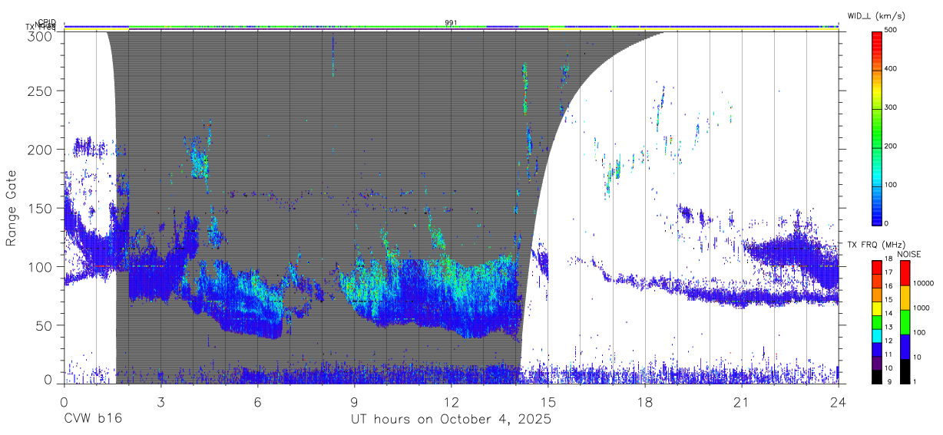Image resolution: width=943 pixels, height=435 pixels.
Task: Click the green swatch in NOISE legend
Action: click(904, 321)
